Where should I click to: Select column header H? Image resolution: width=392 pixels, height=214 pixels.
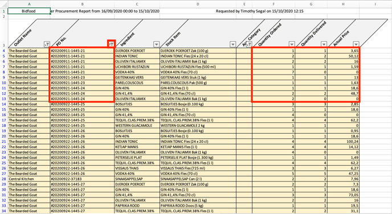[x=343, y=4]
